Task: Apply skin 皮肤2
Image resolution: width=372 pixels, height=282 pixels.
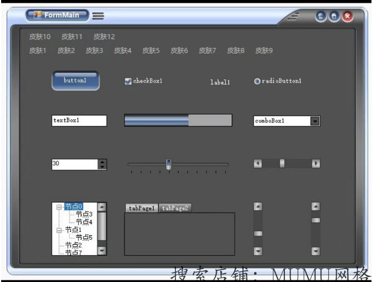Action: click(66, 50)
